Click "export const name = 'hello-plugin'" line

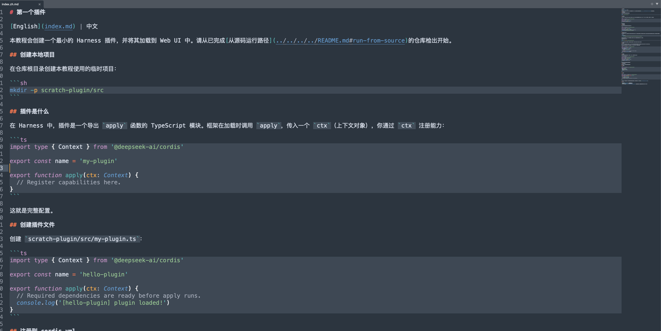(69, 274)
